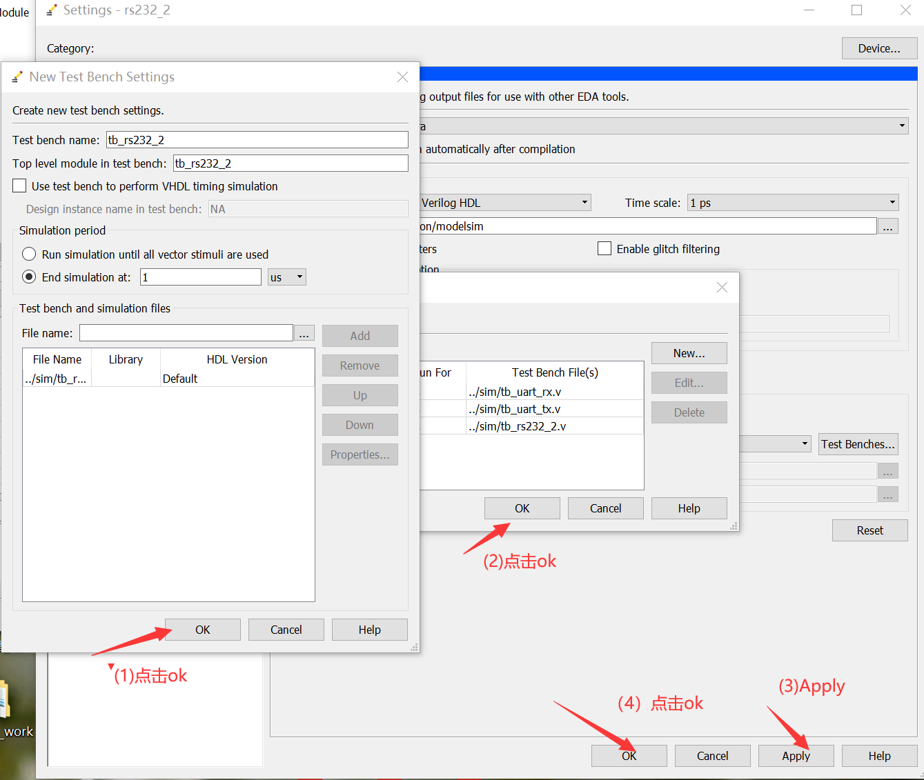Click Properties in the test bench files panel

[360, 454]
